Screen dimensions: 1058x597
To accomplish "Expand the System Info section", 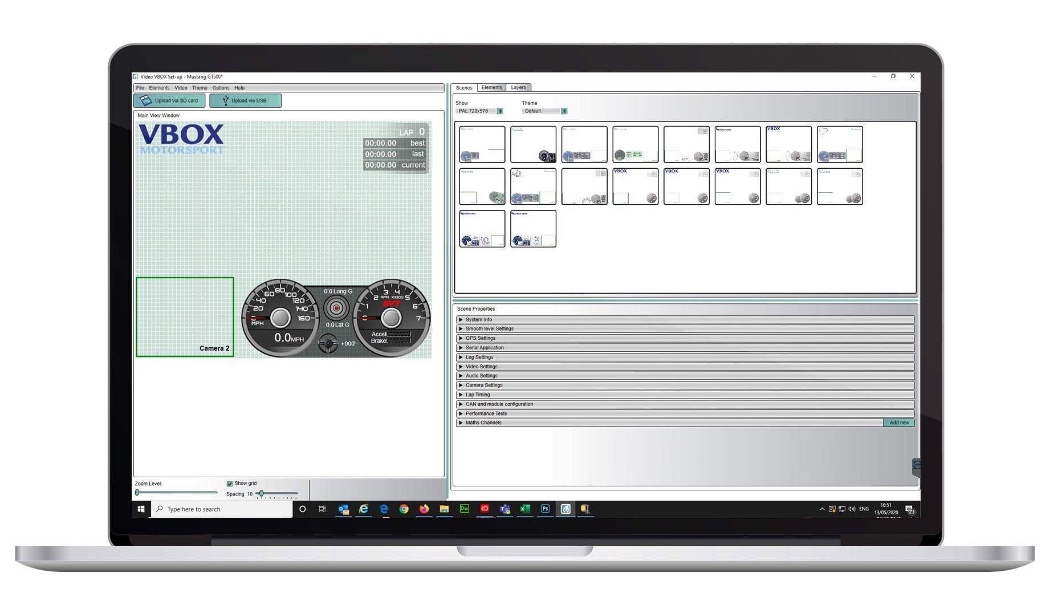I will (461, 319).
